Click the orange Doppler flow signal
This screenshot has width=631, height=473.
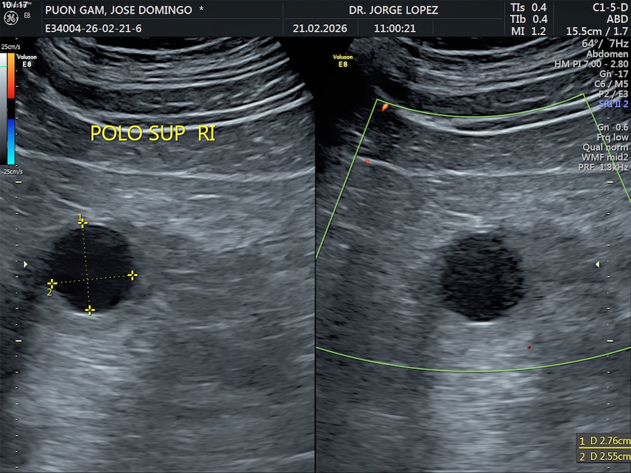385,107
